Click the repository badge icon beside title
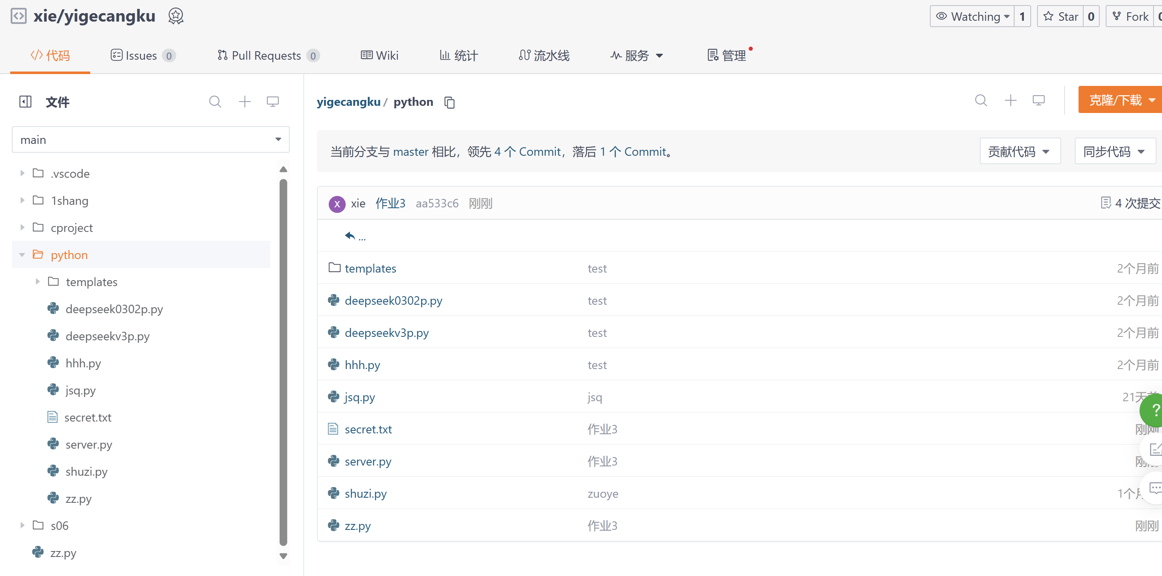The height and width of the screenshot is (576, 1162). 176,16
